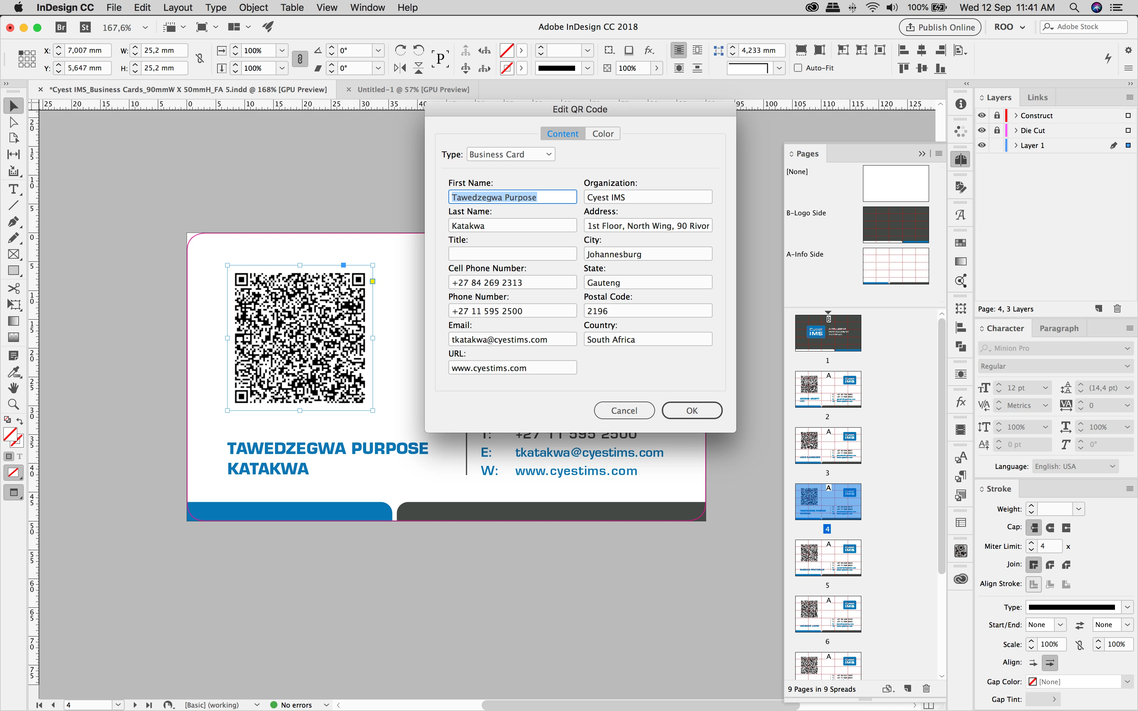The image size is (1138, 711).
Task: Click the Rectangle Frame tool
Action: 13,254
